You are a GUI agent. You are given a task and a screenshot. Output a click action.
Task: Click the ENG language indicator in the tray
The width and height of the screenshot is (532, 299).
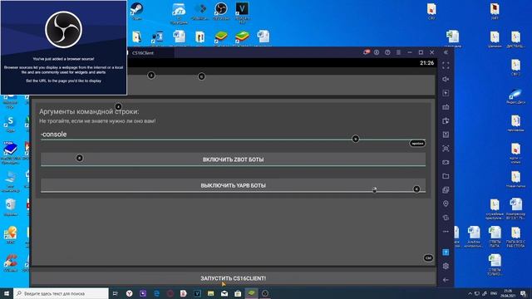(494, 293)
